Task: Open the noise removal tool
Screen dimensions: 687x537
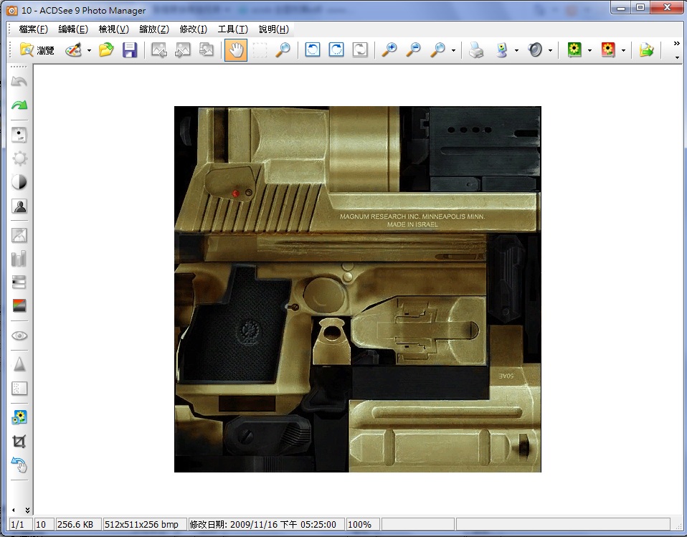Action: (x=19, y=388)
